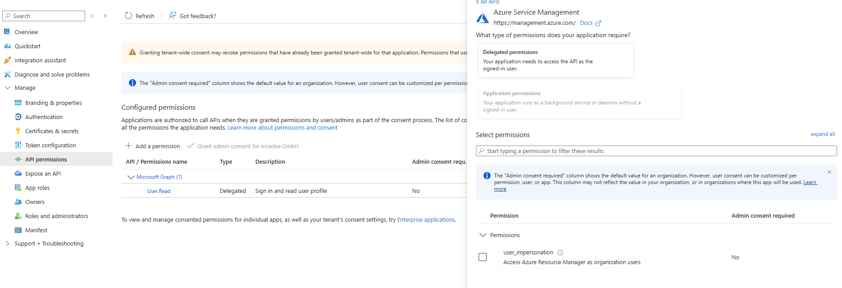Click the Refresh circular arrow icon
Image resolution: width=842 pixels, height=288 pixels.
coord(129,15)
